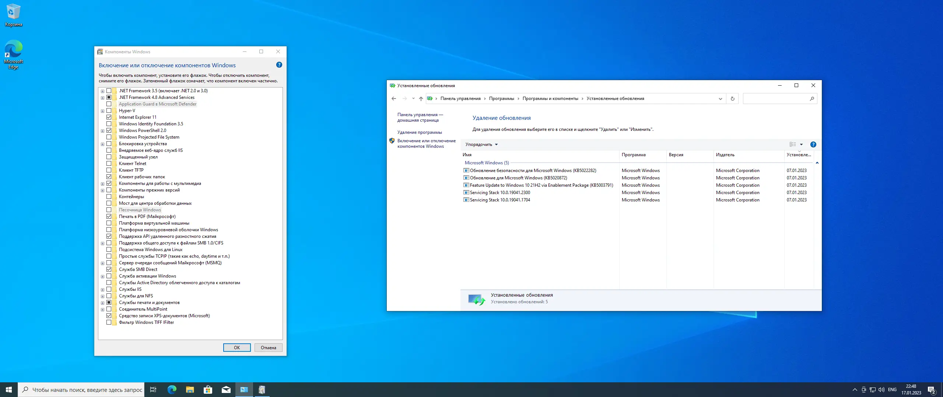Click the Программы breadcrumb item
Screen dimensions: 943x397
tap(501, 99)
